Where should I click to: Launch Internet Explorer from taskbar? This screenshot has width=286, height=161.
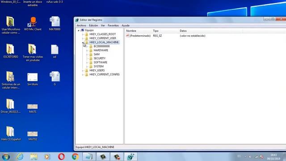point(20,157)
